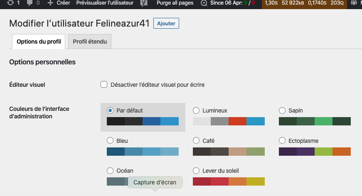The image size is (362, 196).
Task: Select the Par défaut color scheme
Action: click(x=110, y=110)
